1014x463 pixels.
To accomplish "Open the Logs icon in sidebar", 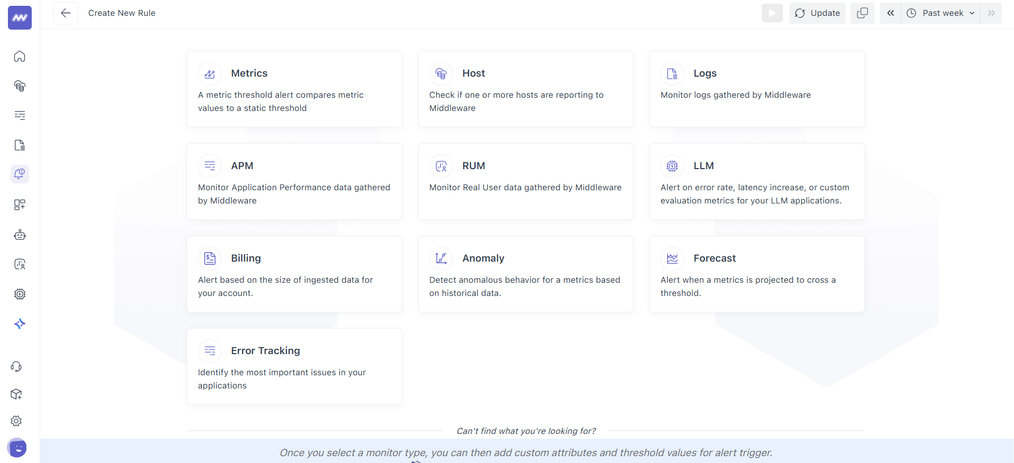I will [20, 145].
